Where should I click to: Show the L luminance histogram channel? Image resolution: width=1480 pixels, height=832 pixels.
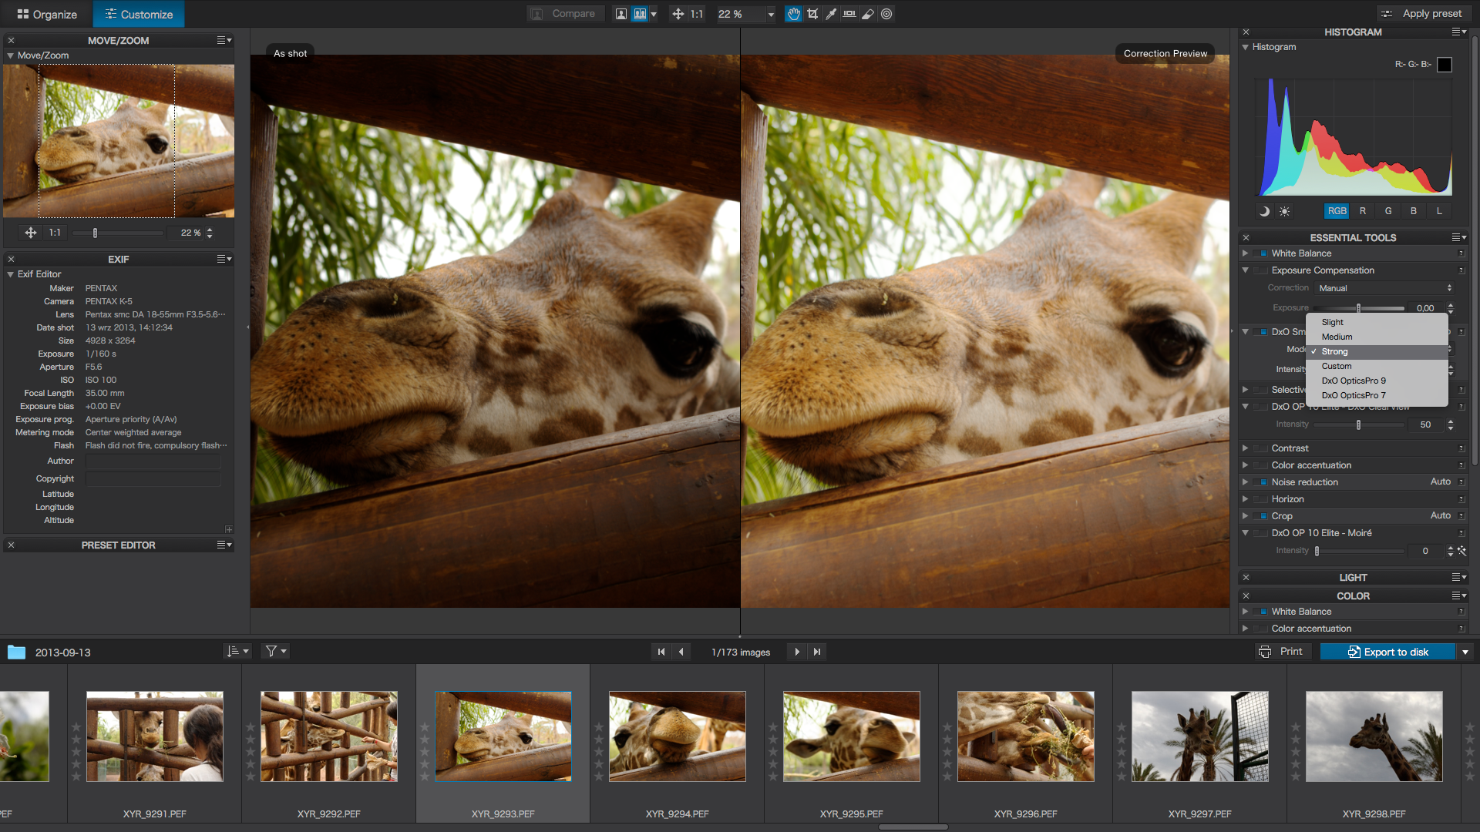(1439, 211)
